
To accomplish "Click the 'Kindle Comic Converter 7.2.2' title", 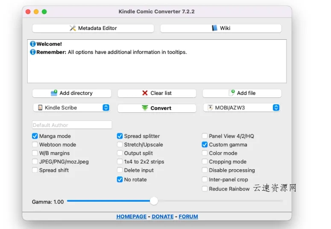I will point(156,12).
